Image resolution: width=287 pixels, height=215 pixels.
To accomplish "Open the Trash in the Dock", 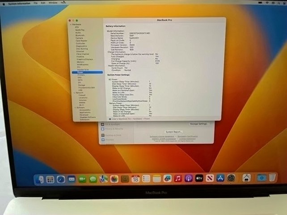I will point(272,177).
